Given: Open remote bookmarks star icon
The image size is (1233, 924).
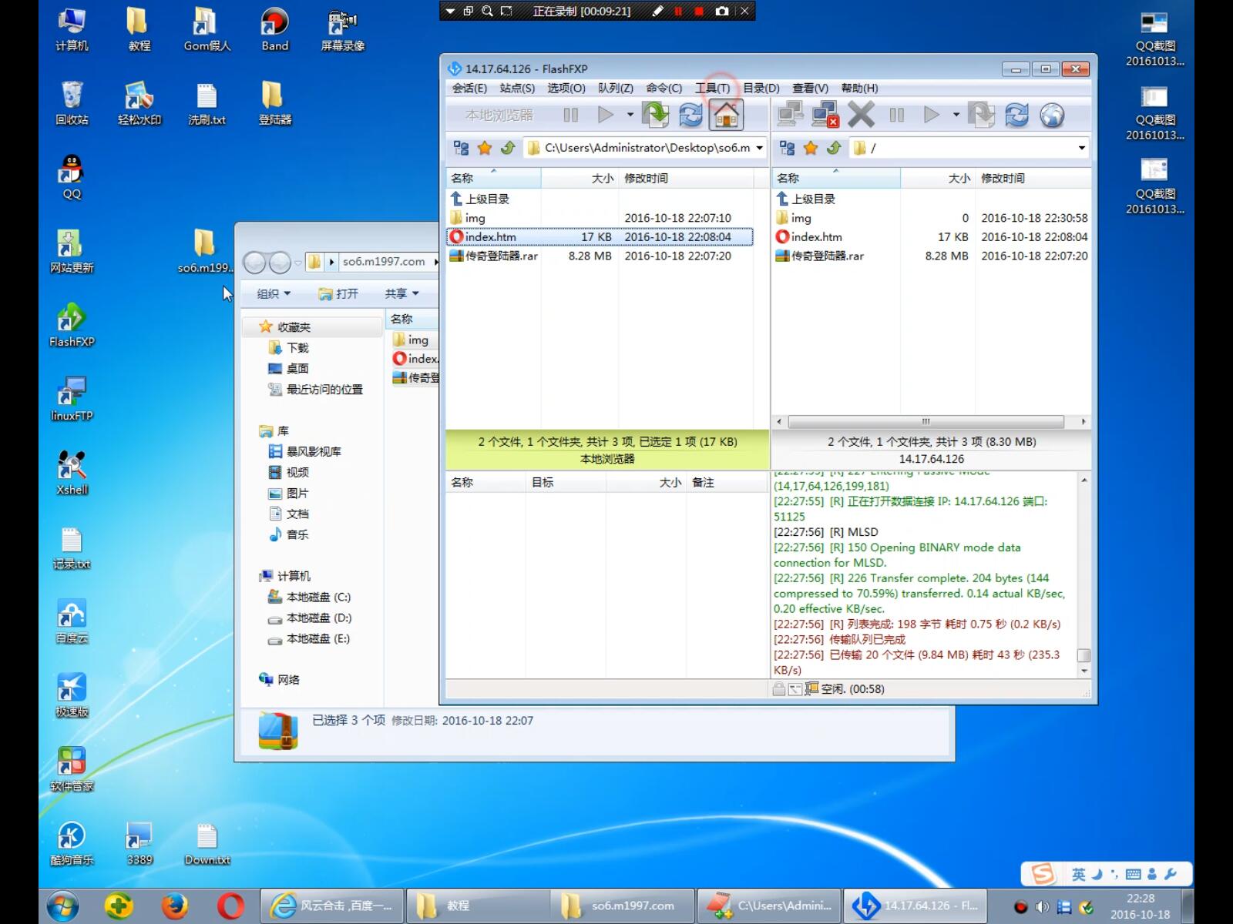Looking at the screenshot, I should [810, 147].
